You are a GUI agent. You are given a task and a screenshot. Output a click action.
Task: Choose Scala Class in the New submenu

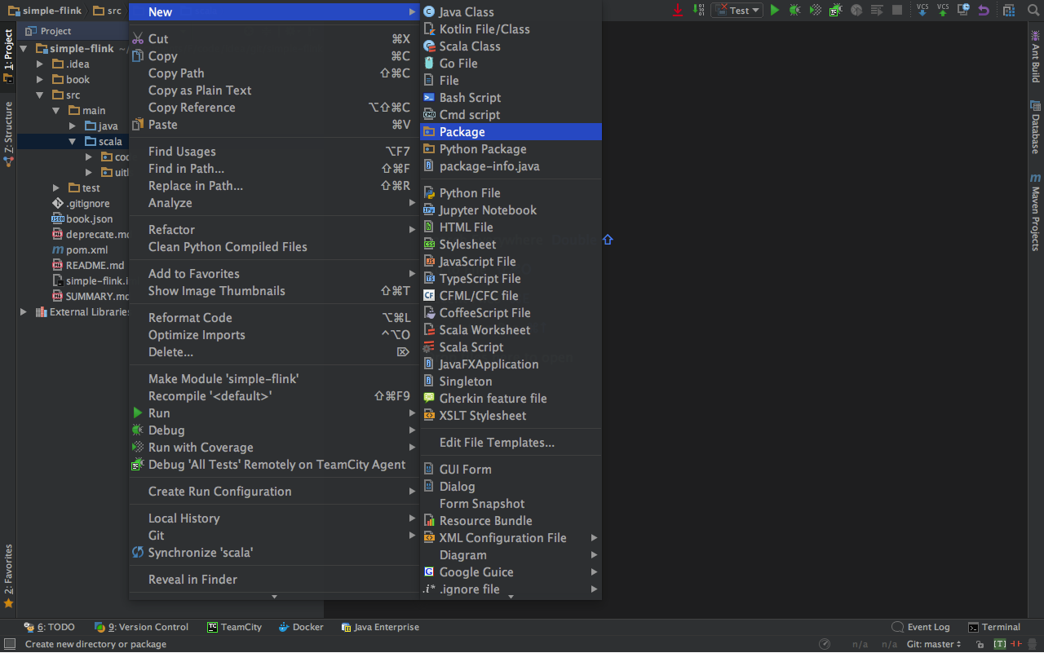click(x=469, y=46)
